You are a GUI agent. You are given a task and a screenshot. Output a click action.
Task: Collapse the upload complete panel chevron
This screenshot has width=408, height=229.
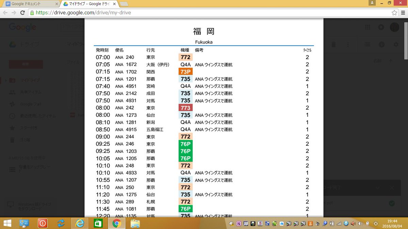point(377,188)
